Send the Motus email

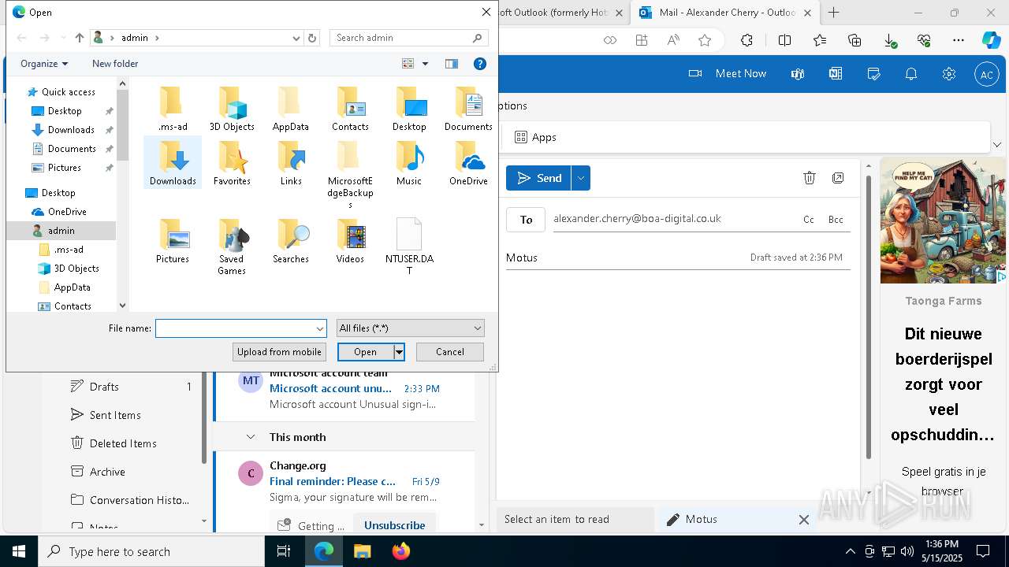tap(538, 178)
